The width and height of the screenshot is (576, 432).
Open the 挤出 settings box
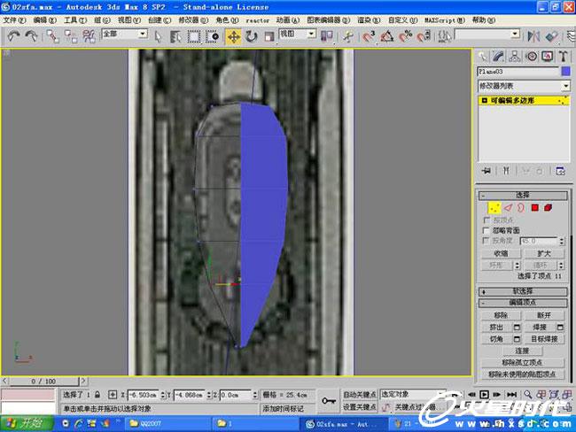point(517,327)
